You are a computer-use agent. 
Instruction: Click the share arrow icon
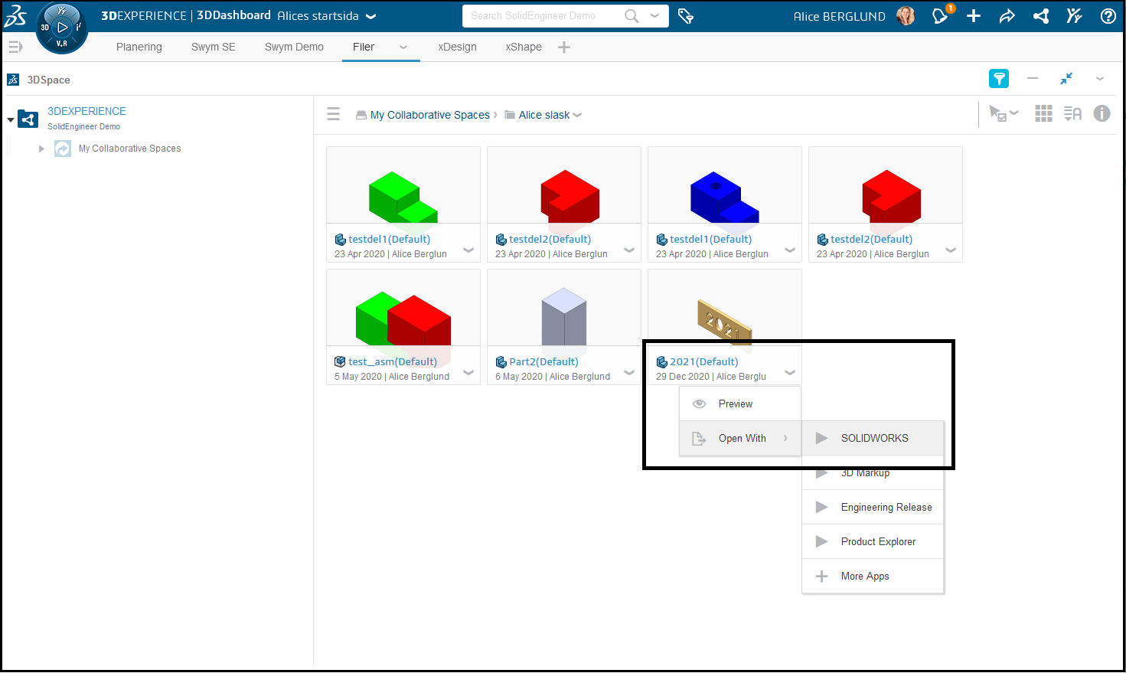click(x=1007, y=16)
